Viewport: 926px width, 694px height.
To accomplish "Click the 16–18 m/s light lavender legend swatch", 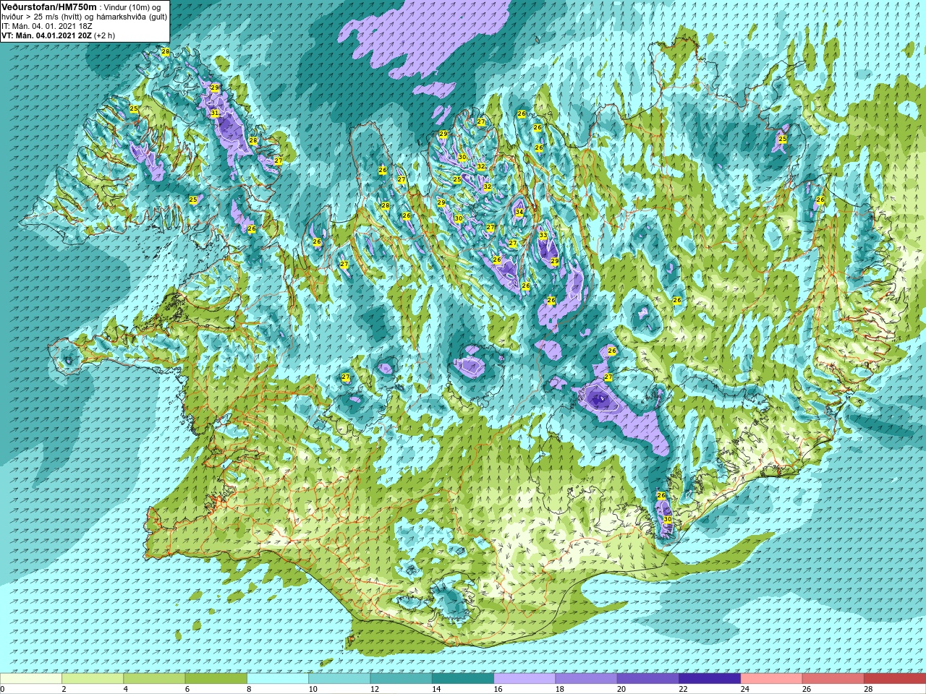I will (524, 679).
